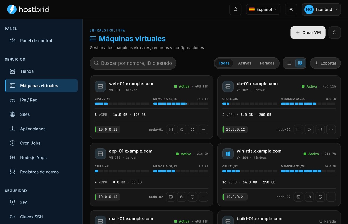Restart db-01.example.com VM
The height and width of the screenshot is (224, 348).
click(320, 129)
